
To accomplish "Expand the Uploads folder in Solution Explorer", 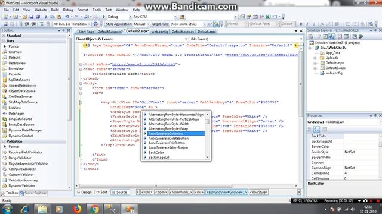I will [x=315, y=58].
